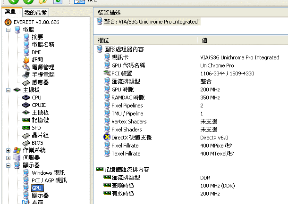This screenshot has width=288, height=204.
Task: Select the RAMDAC 時脈 350 MHz value
Action: pos(210,98)
